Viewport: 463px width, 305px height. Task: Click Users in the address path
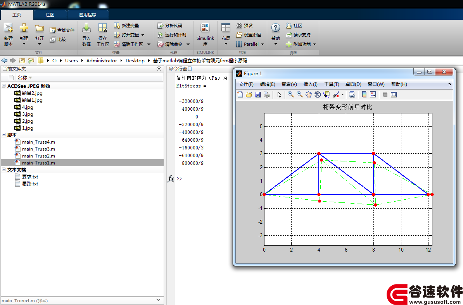click(x=71, y=60)
